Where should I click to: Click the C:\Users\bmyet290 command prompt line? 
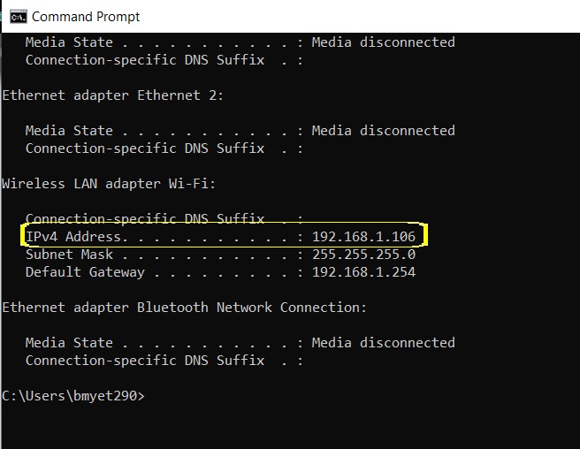(72, 396)
